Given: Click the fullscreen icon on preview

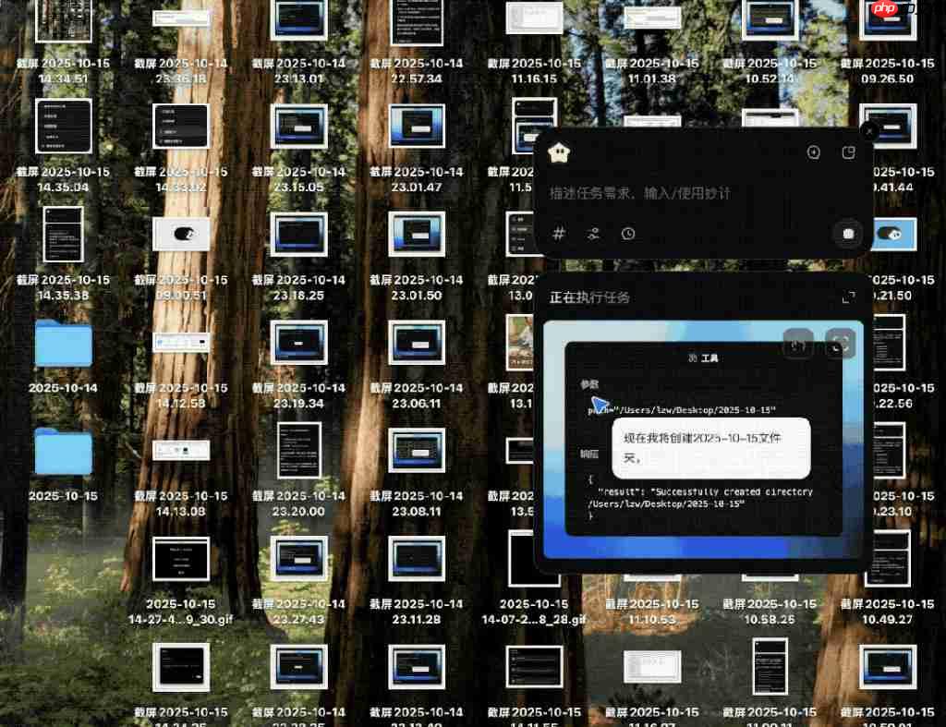Looking at the screenshot, I should point(840,344).
